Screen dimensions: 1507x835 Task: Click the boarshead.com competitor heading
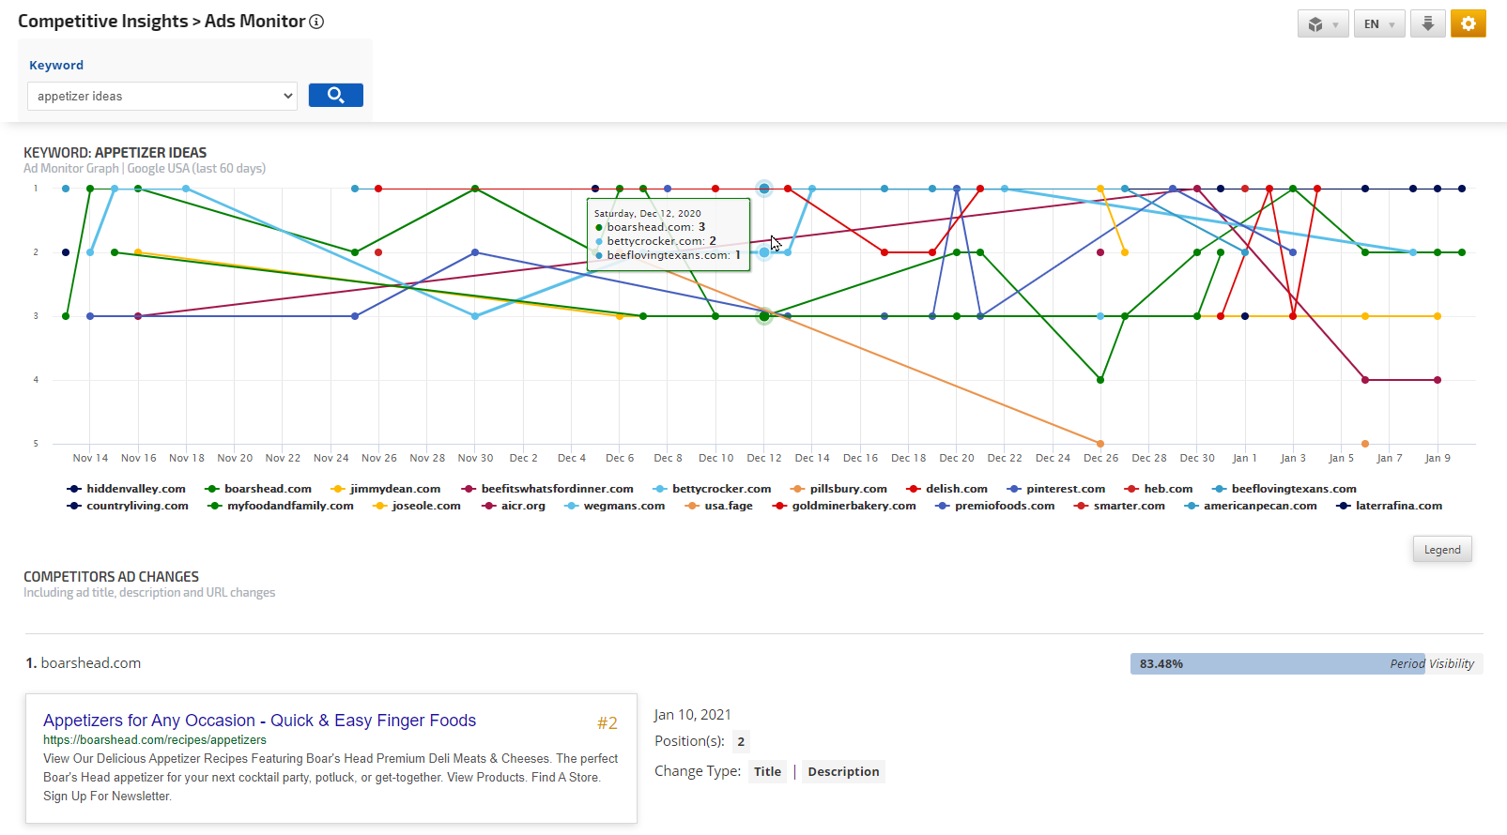click(90, 663)
